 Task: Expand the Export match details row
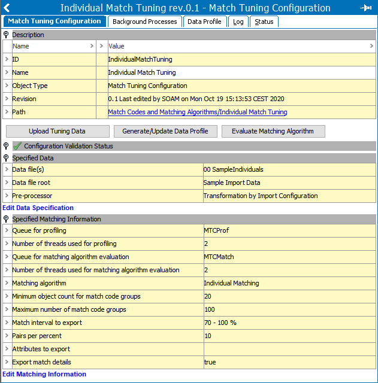point(7,362)
